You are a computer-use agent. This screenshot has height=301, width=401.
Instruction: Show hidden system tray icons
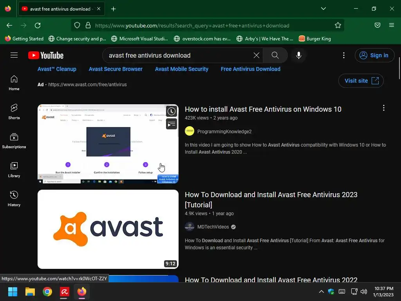point(322,292)
